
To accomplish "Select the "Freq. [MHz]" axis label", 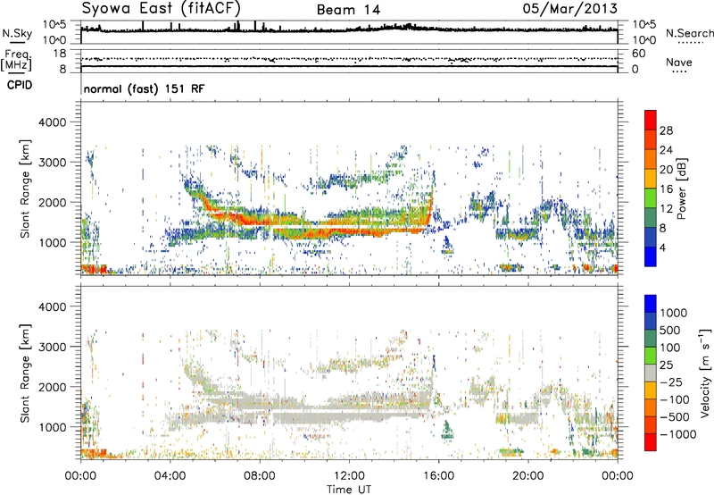I will (16, 60).
